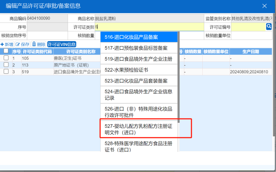Screen dimensions: 276x172
Task: Click the dropdown list vertical scrollbar
Action: [x=179, y=77]
